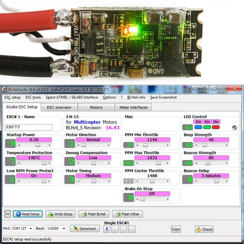Select ESC number 1 button

pos(107,229)
